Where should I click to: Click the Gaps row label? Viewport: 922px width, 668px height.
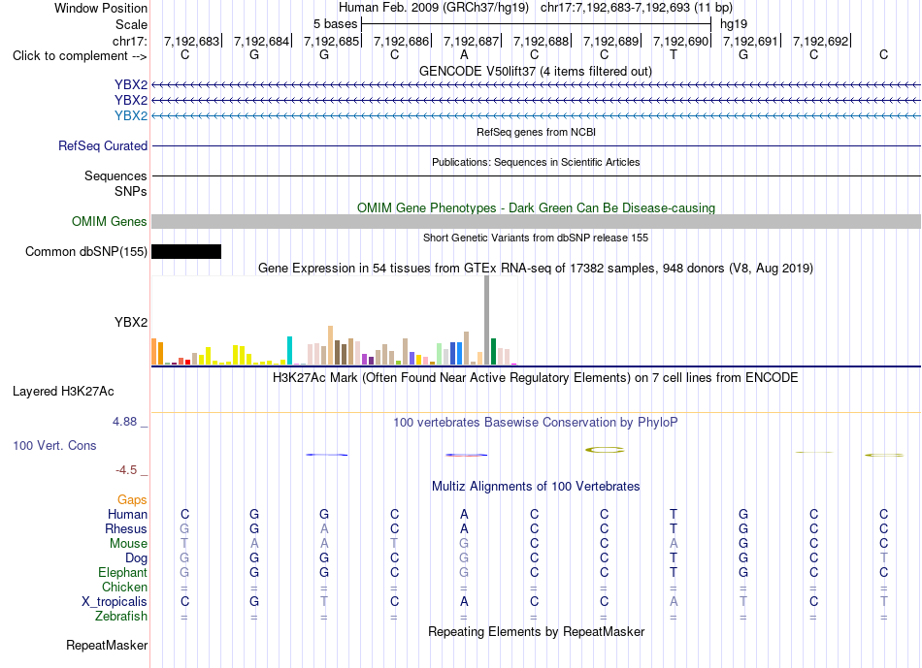[x=132, y=499]
